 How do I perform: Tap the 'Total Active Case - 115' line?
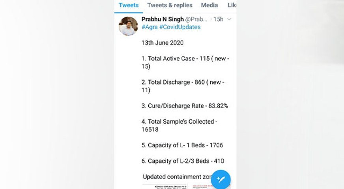click(x=185, y=59)
